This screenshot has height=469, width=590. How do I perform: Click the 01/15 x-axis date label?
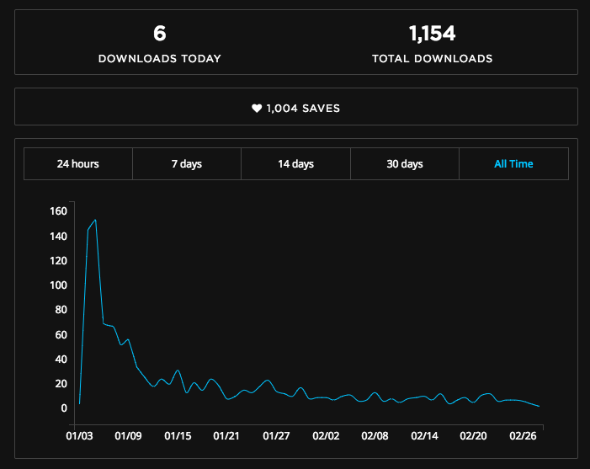(178, 436)
